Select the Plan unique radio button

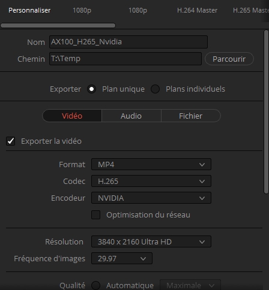tap(91, 89)
